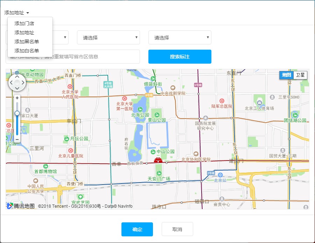Click the 北京协和医学院 school icon
This screenshot has height=243, width=315.
(196, 154)
